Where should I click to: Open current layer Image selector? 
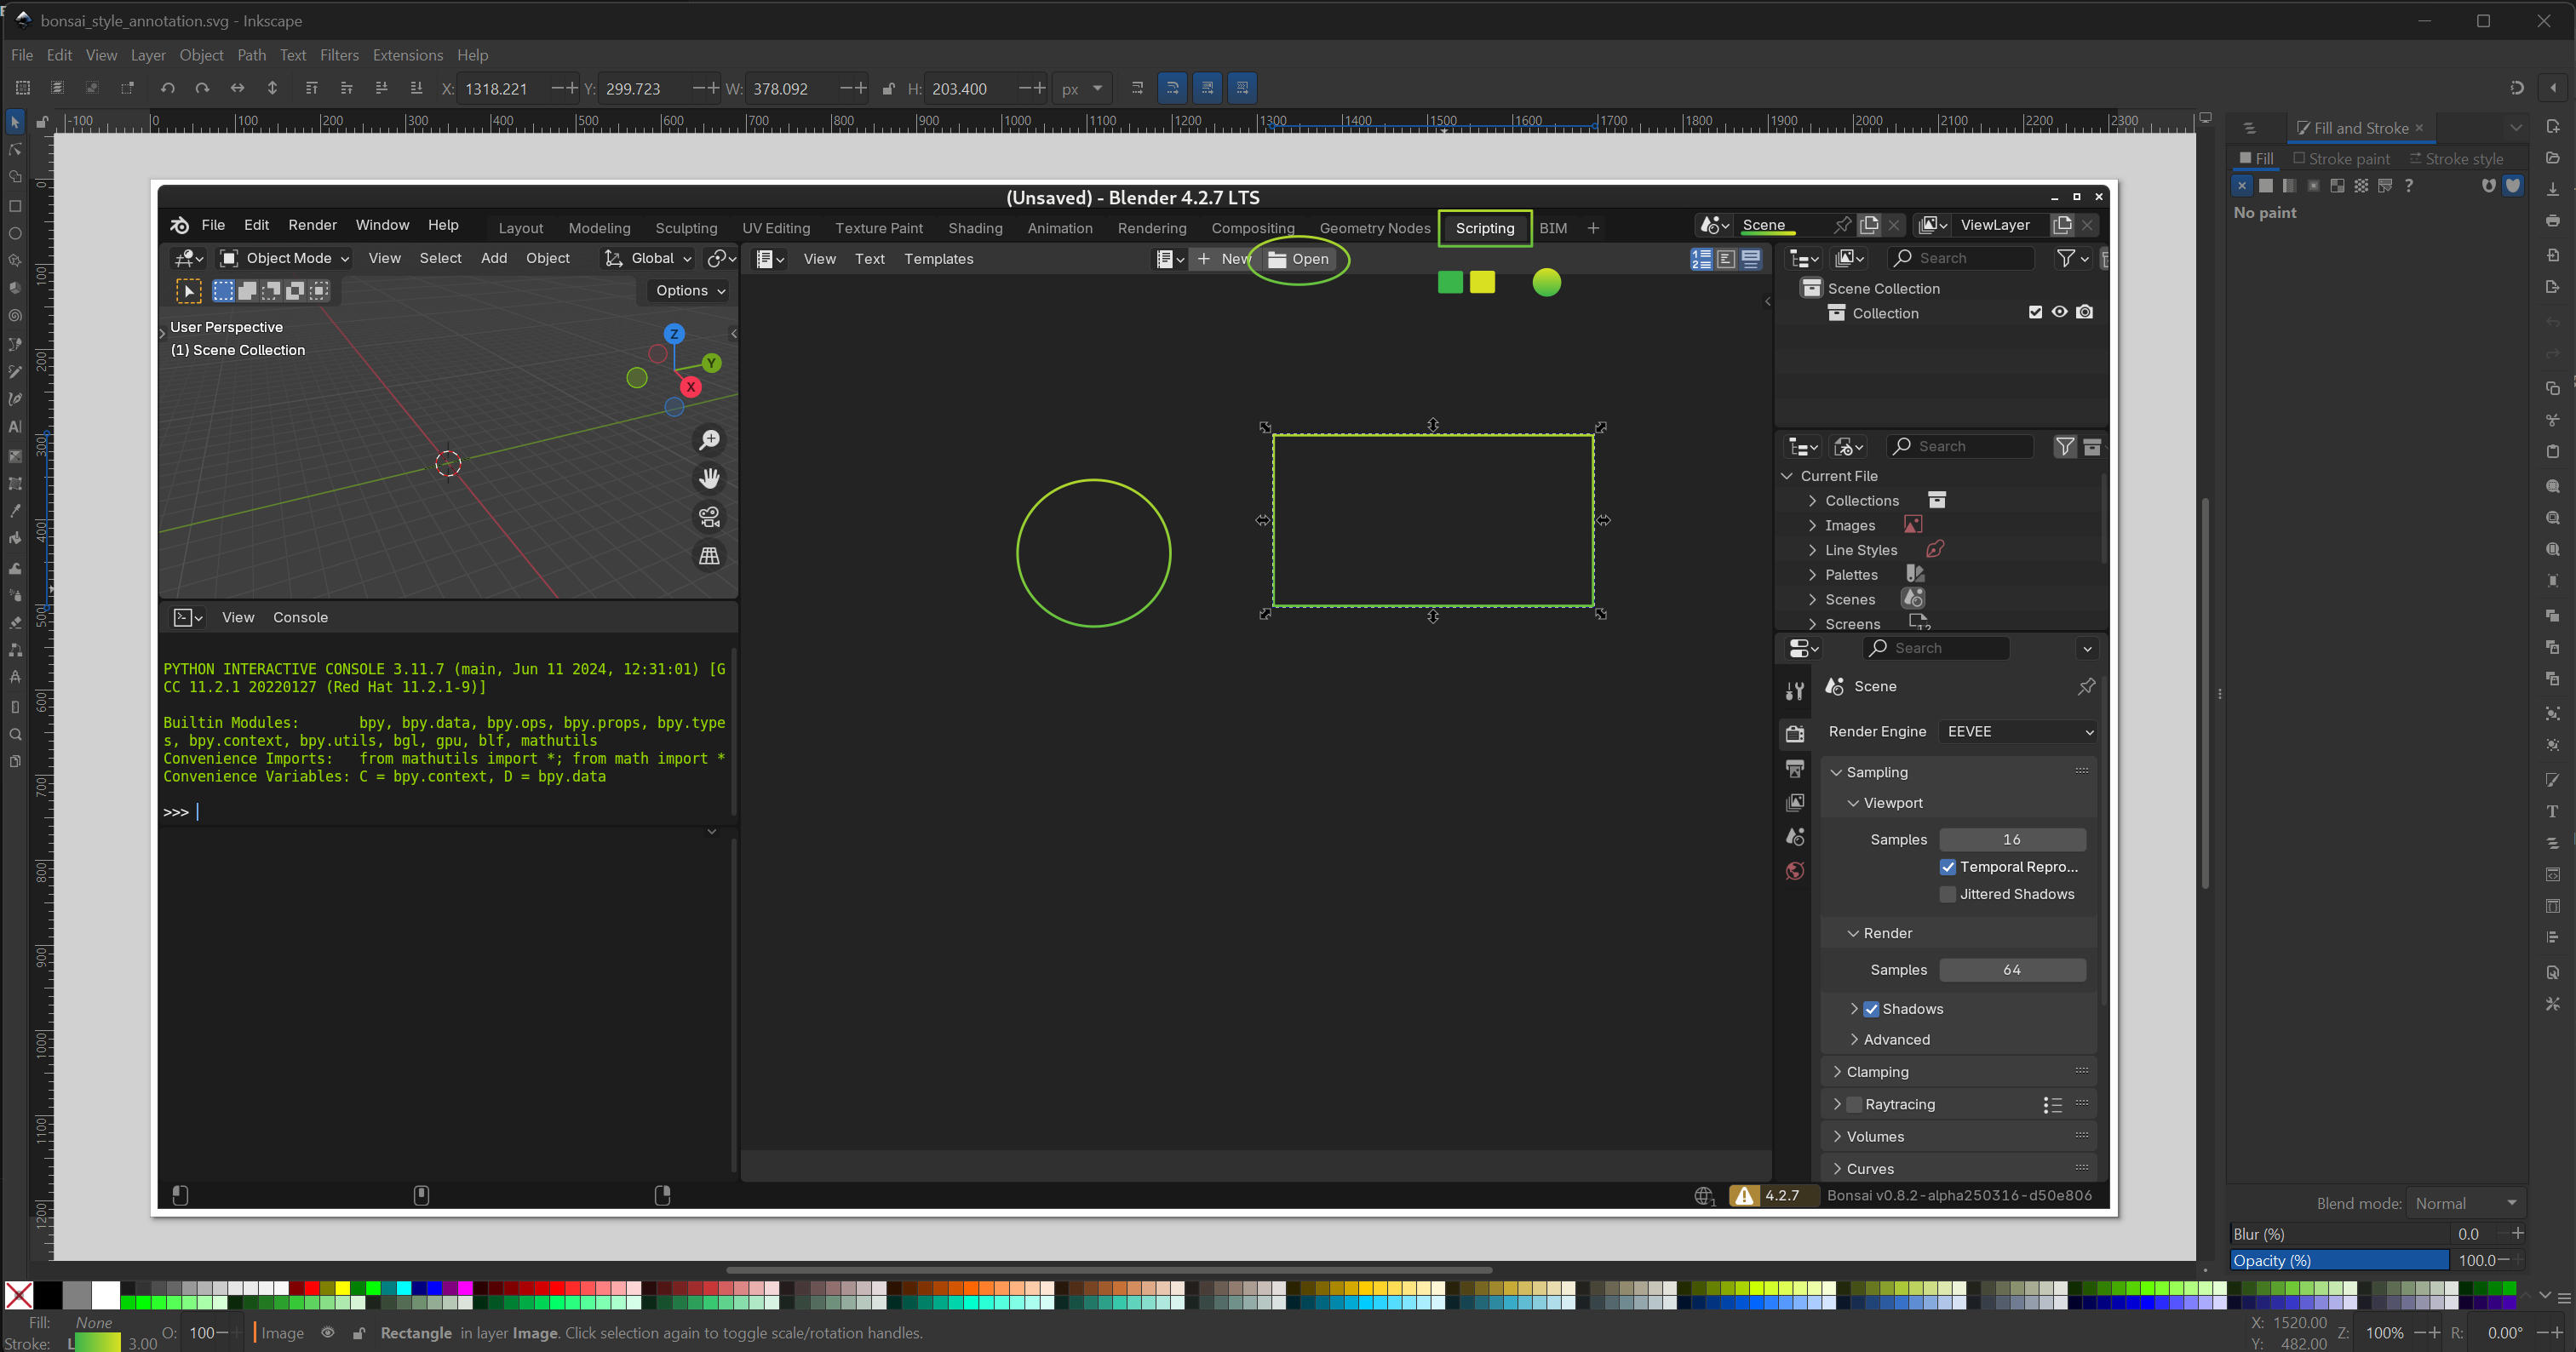(281, 1332)
